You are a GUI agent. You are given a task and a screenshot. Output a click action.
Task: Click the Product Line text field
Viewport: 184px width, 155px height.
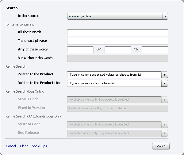(x=114, y=83)
